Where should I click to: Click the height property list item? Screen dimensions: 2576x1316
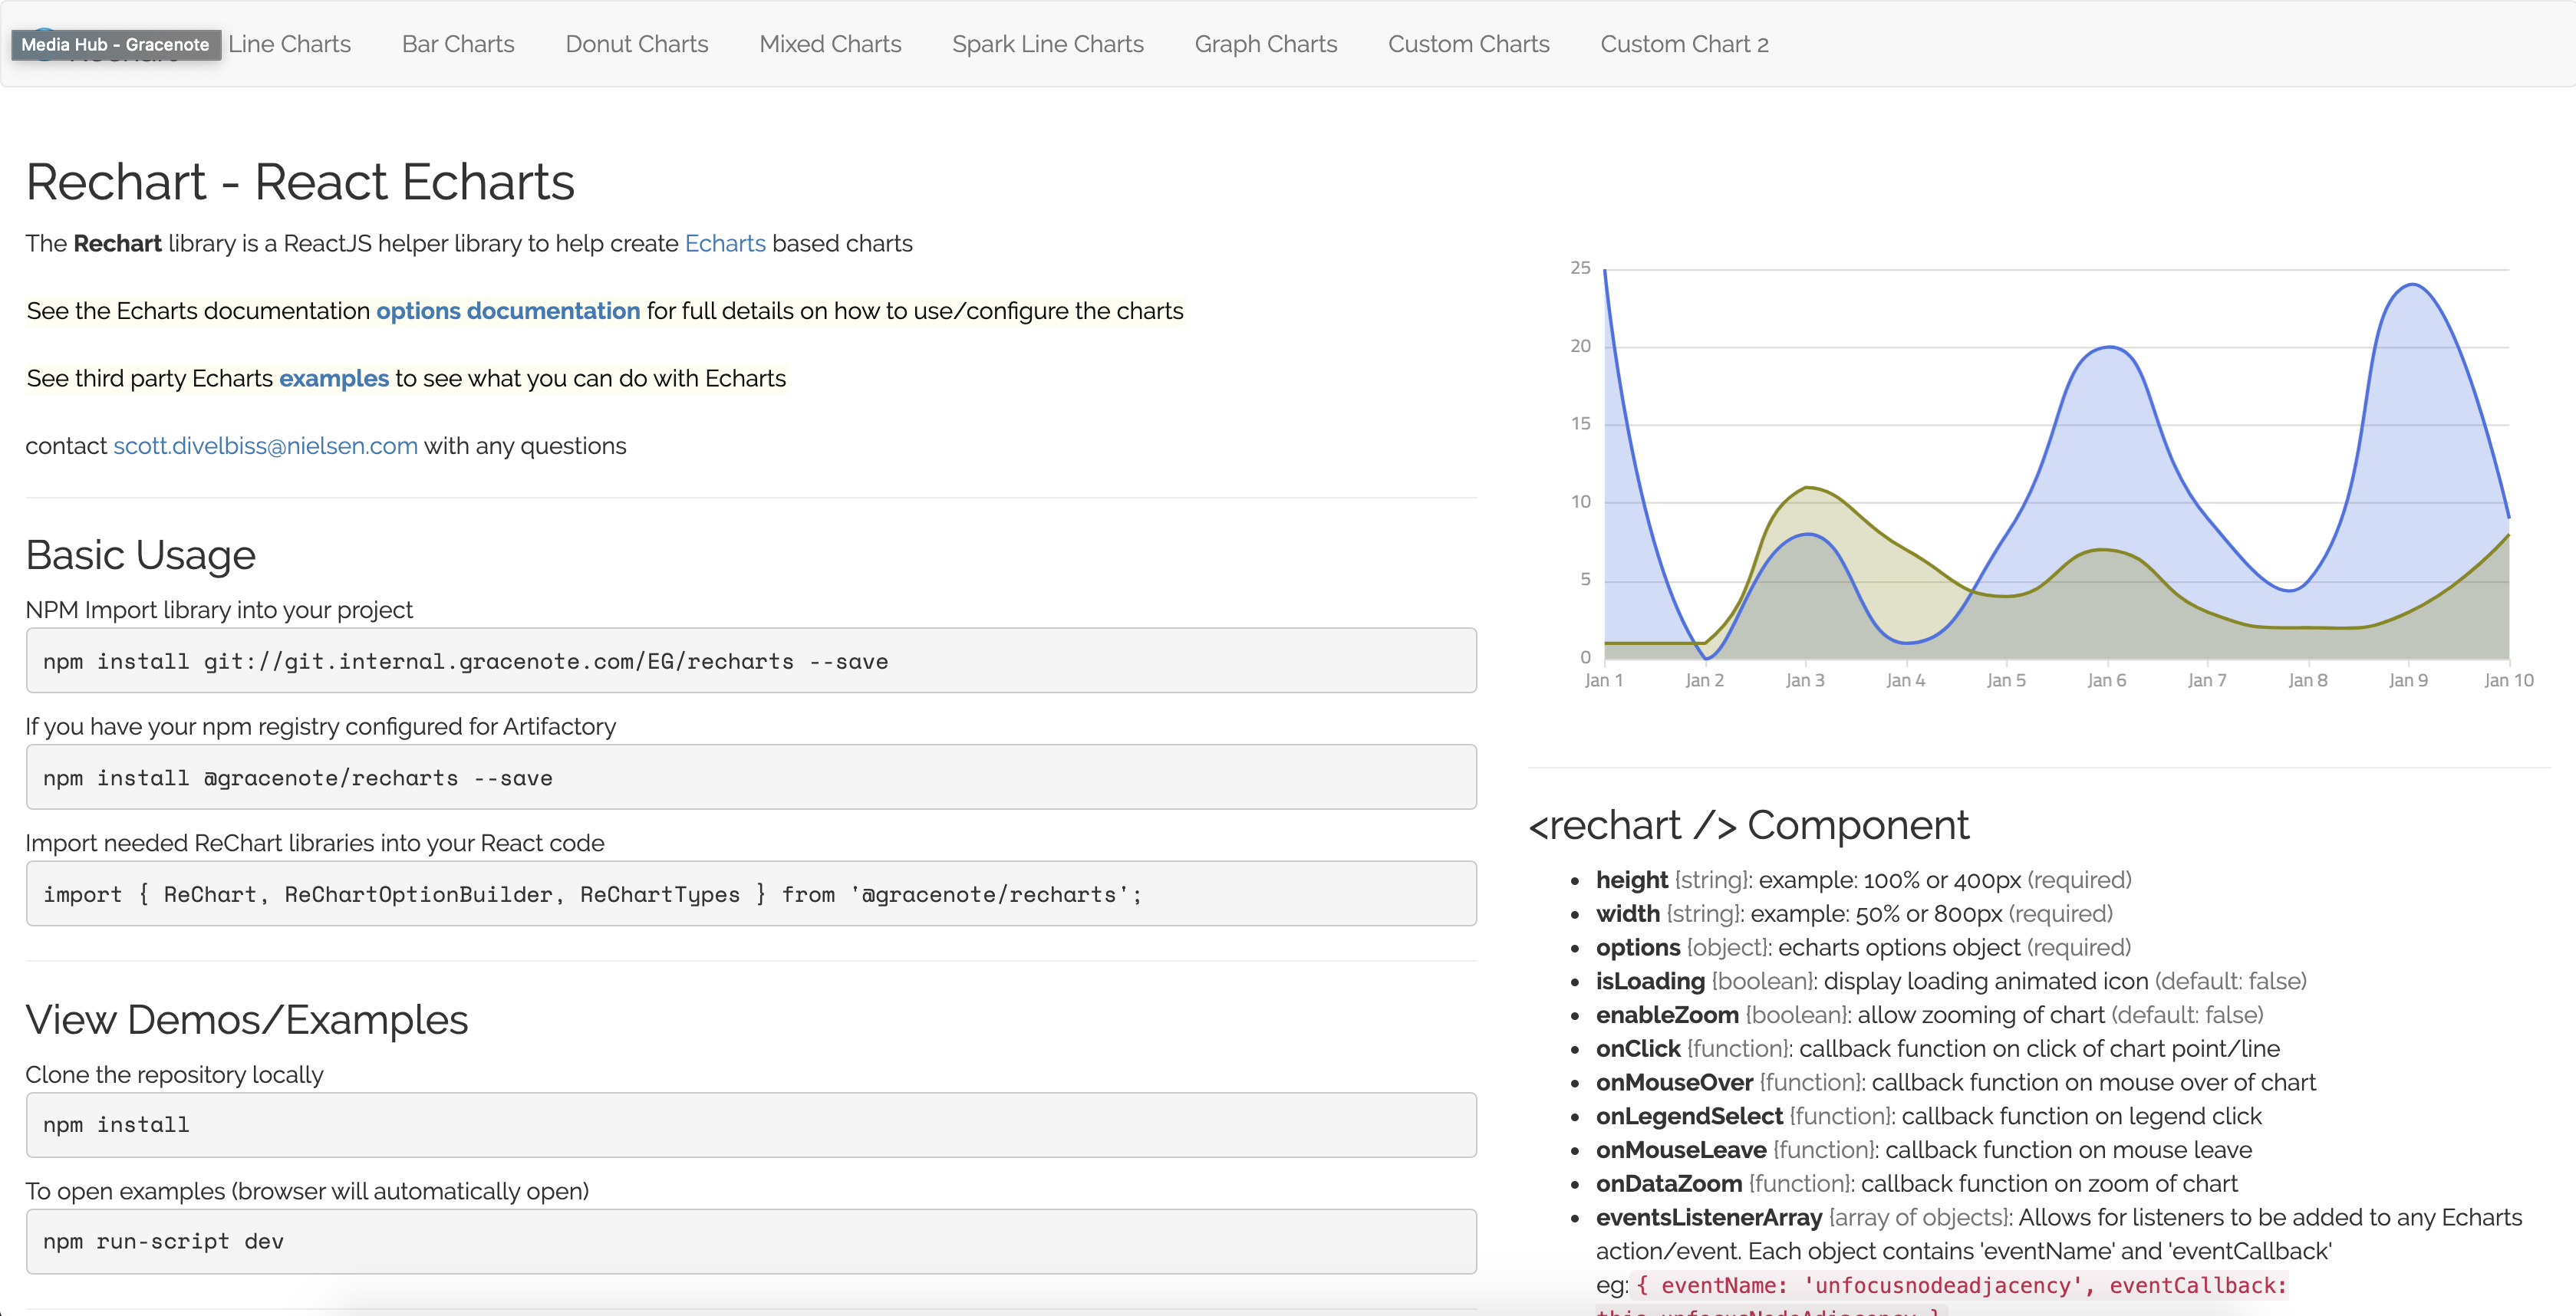pyautogui.click(x=1863, y=880)
